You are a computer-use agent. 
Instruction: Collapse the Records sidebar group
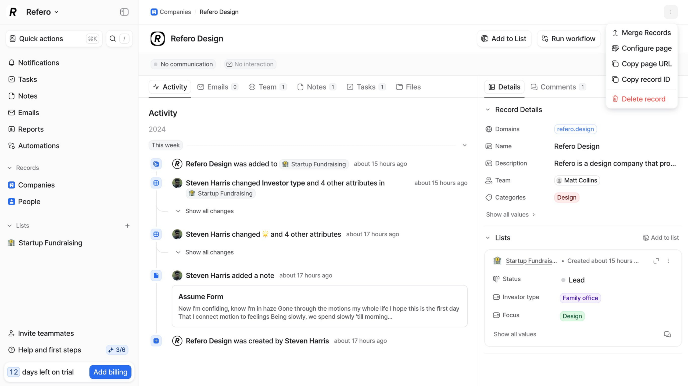tap(10, 168)
